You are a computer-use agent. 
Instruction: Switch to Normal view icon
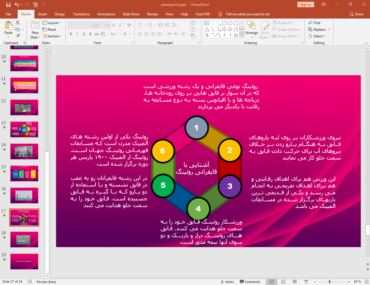point(272,282)
